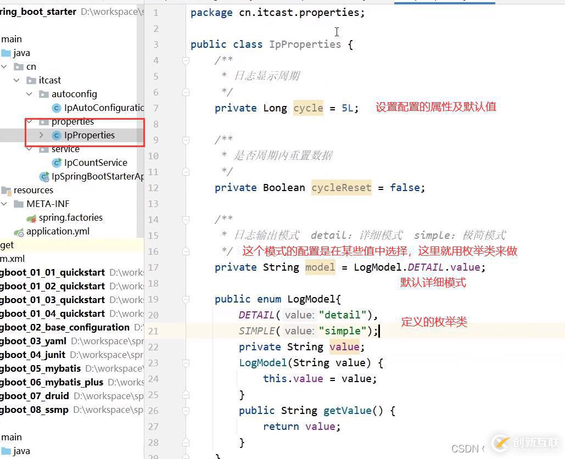Click the IpSpringBootStarterApplication class icon

tap(44, 177)
